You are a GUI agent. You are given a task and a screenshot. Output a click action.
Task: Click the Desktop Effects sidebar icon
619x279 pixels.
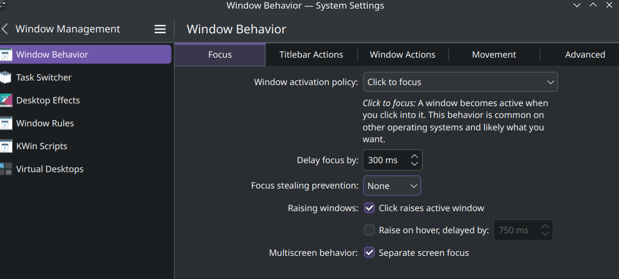tap(5, 100)
